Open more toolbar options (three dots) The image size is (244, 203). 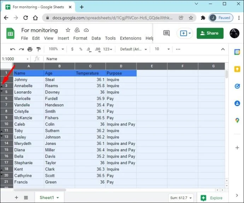point(178,49)
